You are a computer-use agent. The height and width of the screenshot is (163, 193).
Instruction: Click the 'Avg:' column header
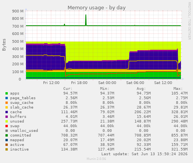pos(141,89)
